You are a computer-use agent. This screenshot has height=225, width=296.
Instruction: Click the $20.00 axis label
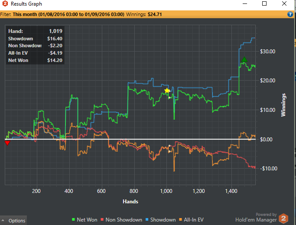point(267,81)
